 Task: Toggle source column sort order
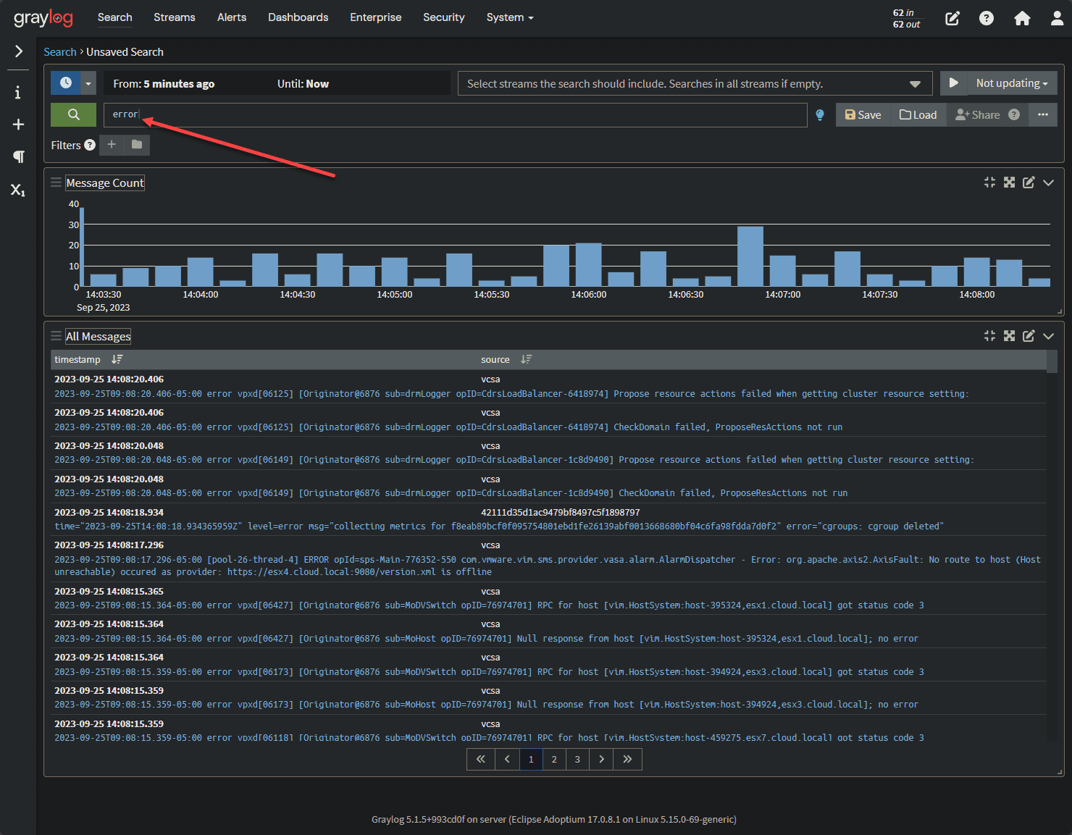[526, 359]
